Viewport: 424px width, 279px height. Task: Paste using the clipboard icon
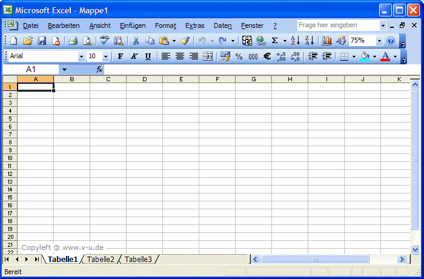[164, 41]
